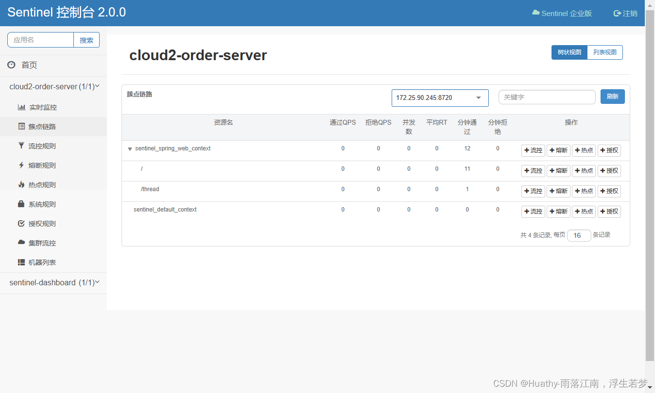Add 授权 rule for sentinel_default_context

pyautogui.click(x=609, y=212)
